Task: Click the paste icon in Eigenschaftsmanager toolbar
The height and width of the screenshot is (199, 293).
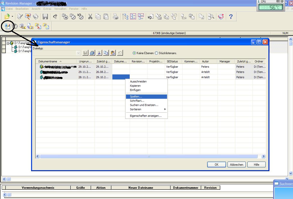Action: [113, 53]
